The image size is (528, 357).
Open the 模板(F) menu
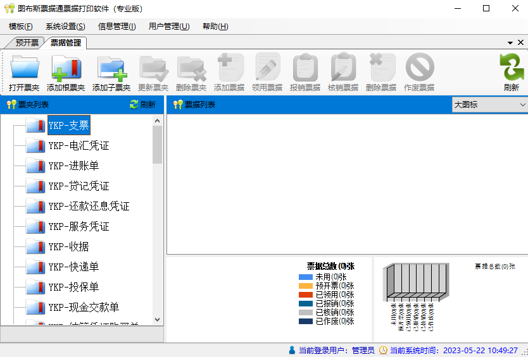click(21, 27)
